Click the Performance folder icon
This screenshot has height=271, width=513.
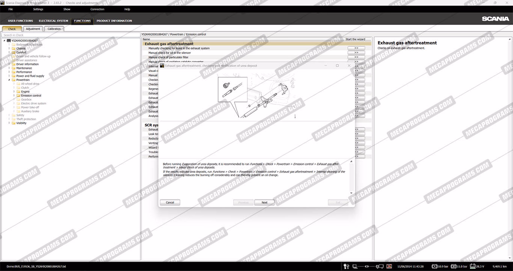(14, 72)
